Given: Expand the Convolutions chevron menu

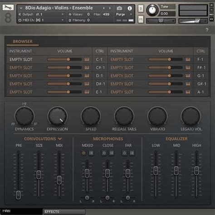Looking at the screenshot, I should pos(60,139).
